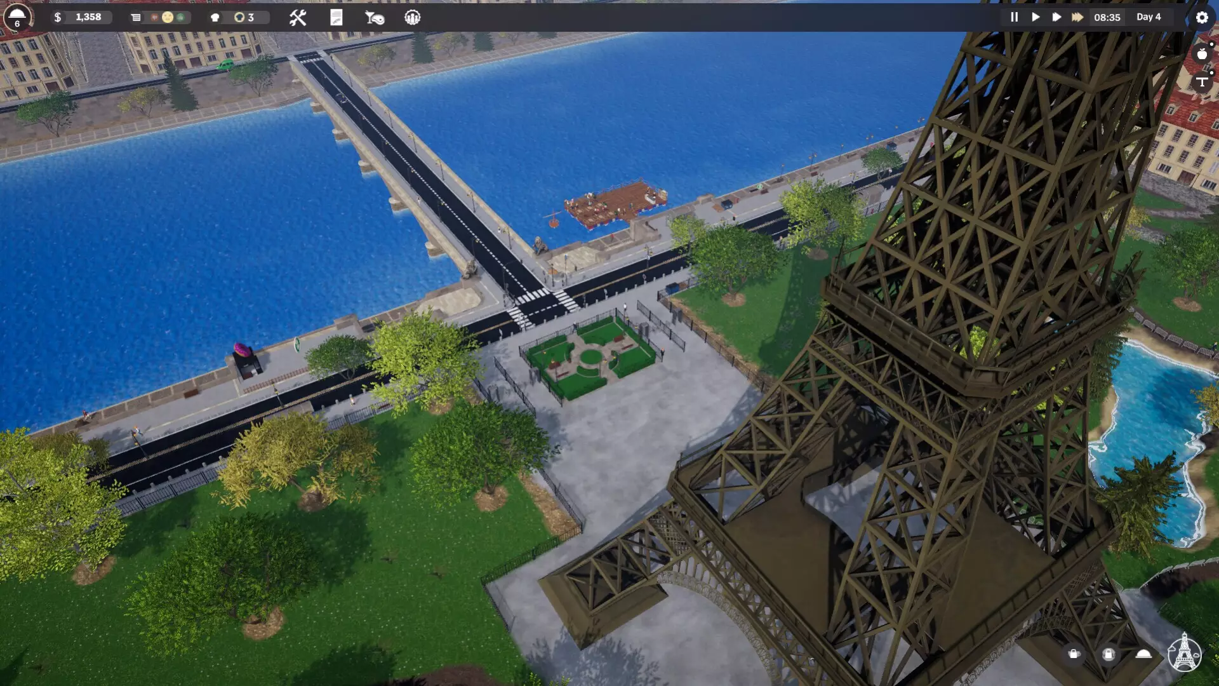Open the staff management gear-people icon
Image resolution: width=1219 pixels, height=686 pixels.
(413, 18)
